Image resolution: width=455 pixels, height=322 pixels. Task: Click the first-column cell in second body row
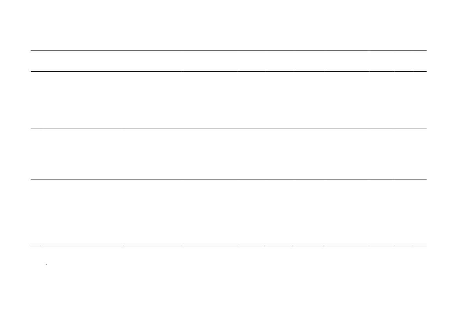tap(36, 154)
